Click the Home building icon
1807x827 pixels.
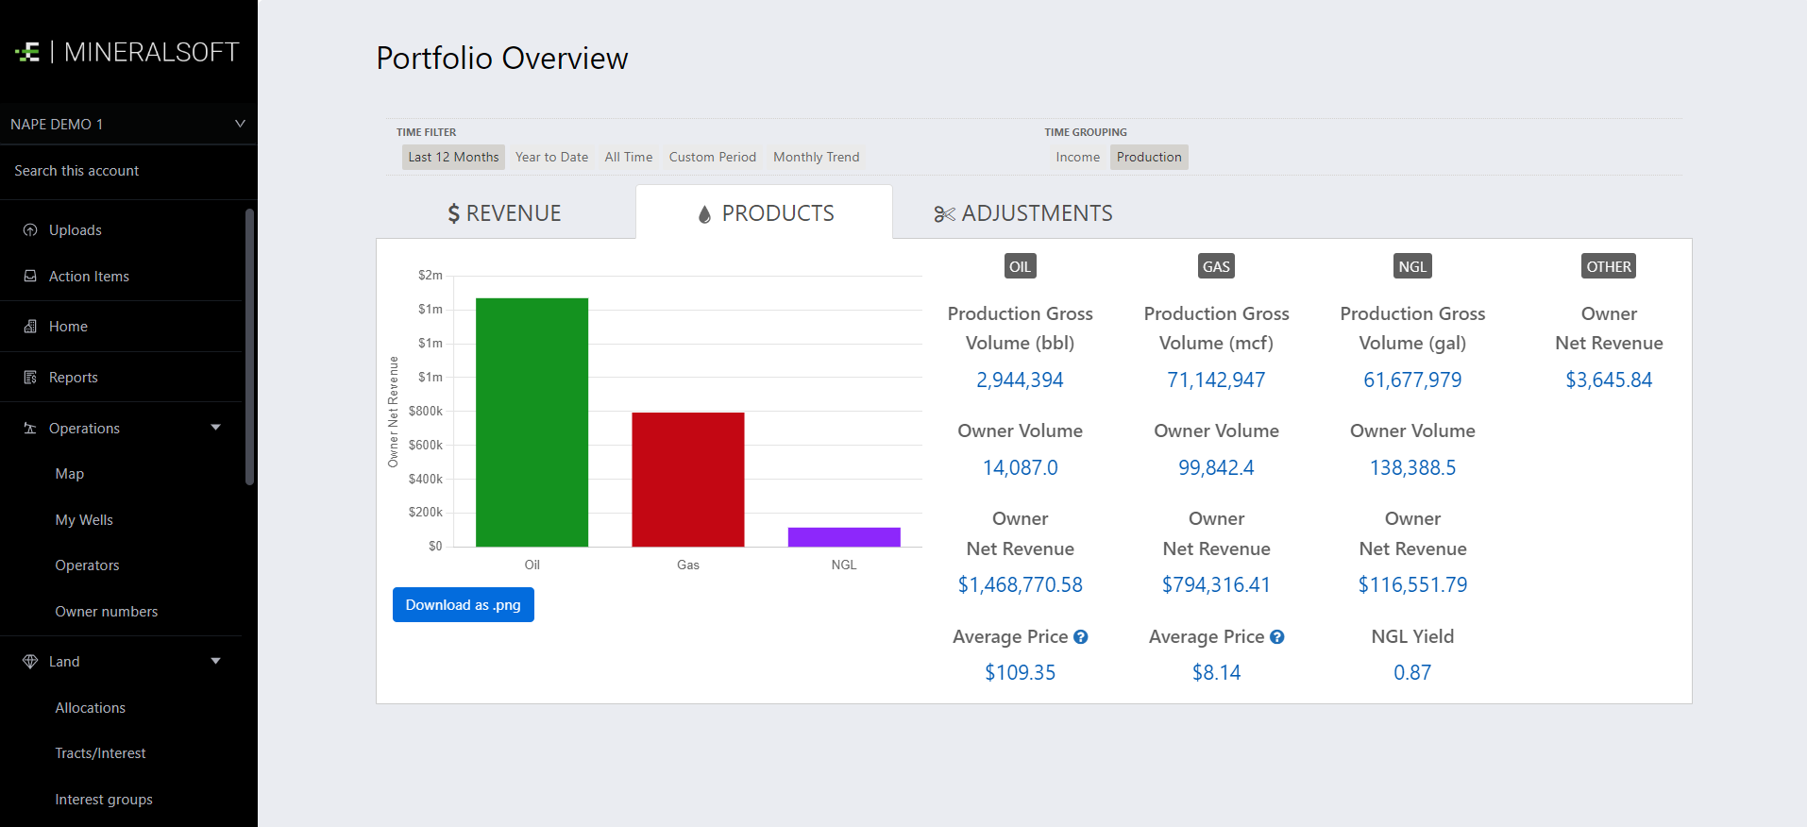pyautogui.click(x=30, y=327)
